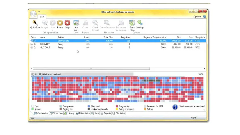
Task: Sort by the Drive column header
Action: (x=33, y=37)
